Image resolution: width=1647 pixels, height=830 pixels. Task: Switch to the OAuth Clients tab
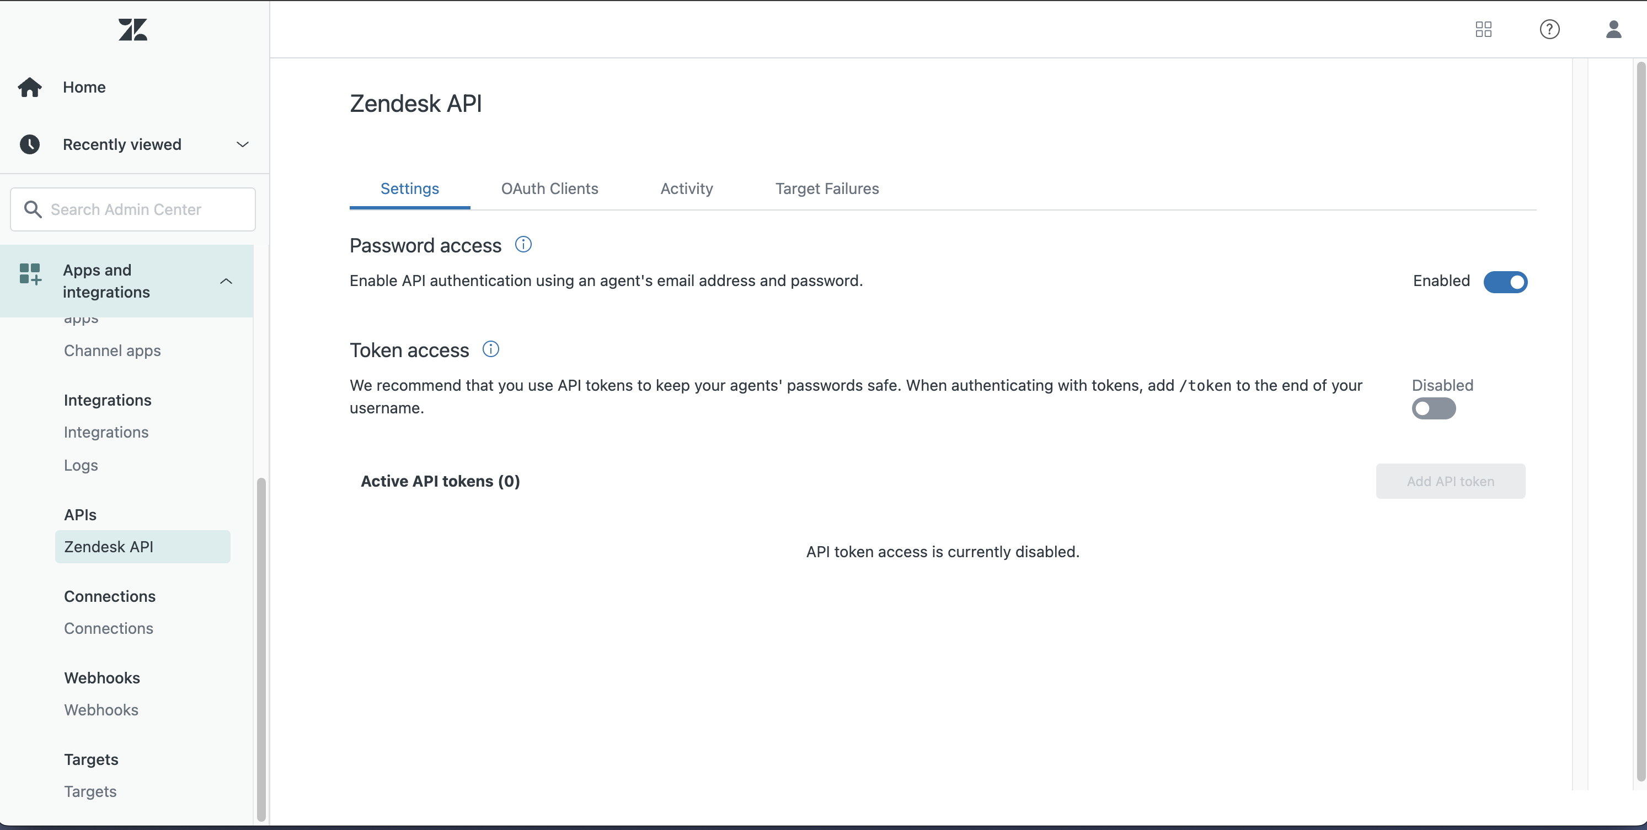point(549,188)
